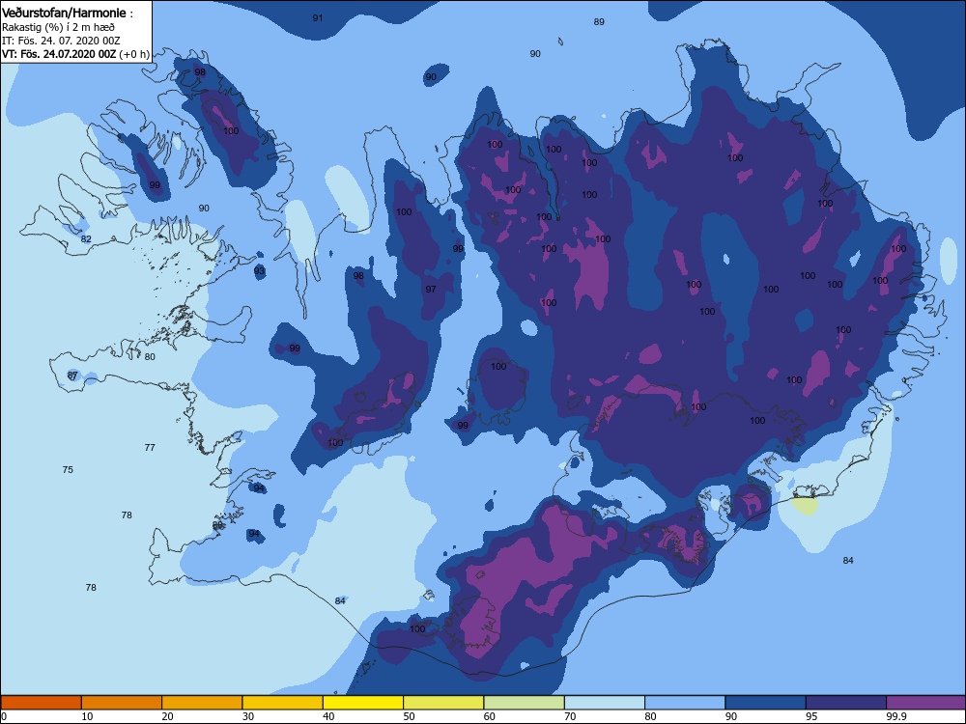Select the indigo 95-99.9 legend swatch

click(846, 703)
